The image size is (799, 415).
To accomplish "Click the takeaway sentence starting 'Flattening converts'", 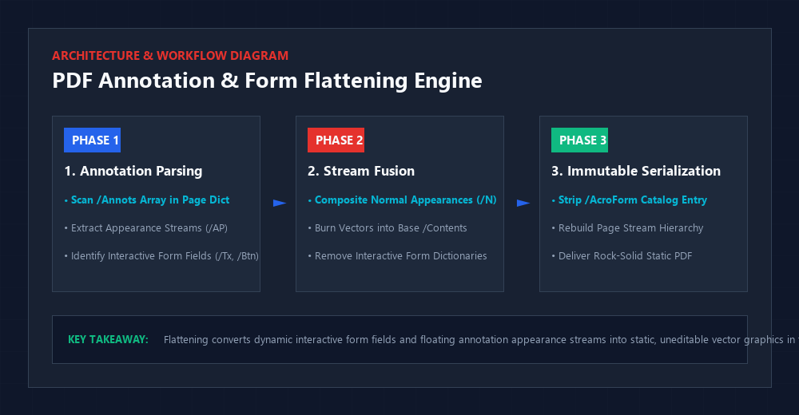I will (481, 340).
